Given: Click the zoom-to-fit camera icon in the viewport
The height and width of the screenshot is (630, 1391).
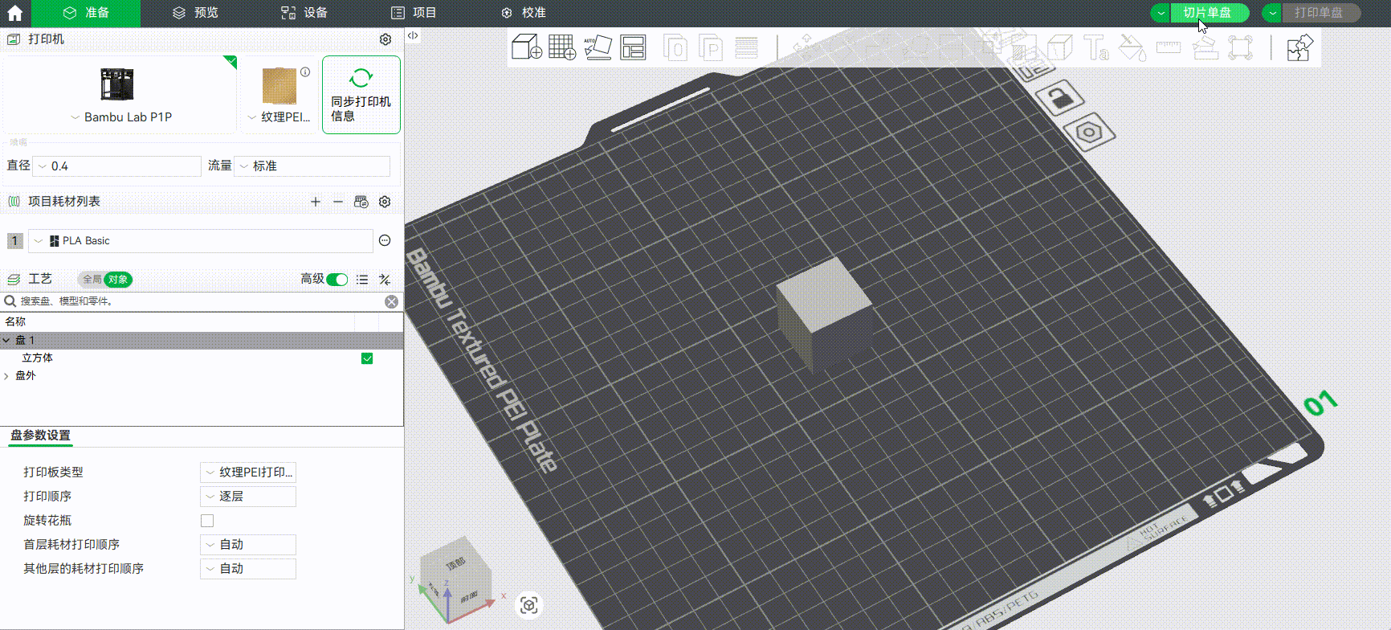Looking at the screenshot, I should point(528,605).
